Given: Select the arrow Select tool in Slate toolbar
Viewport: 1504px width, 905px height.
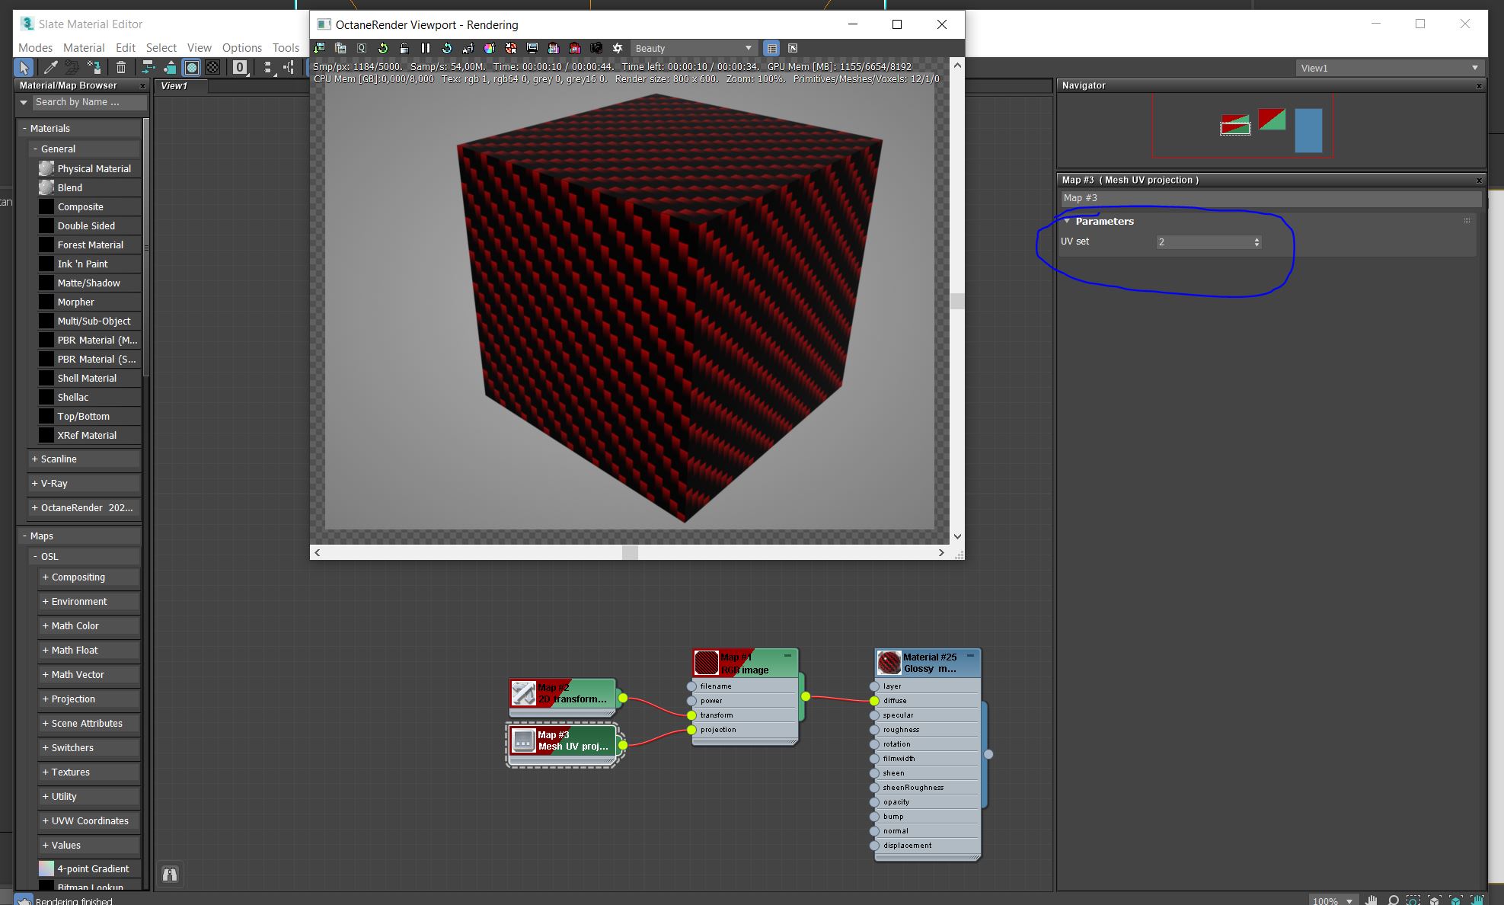Looking at the screenshot, I should point(24,68).
